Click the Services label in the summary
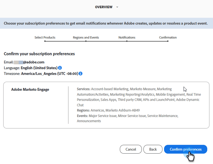 tap(83, 89)
